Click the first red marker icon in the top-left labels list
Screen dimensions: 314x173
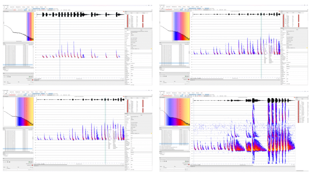pos(128,16)
